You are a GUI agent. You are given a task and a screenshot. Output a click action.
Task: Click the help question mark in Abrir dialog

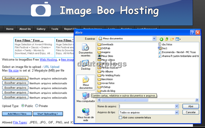coord(193,32)
